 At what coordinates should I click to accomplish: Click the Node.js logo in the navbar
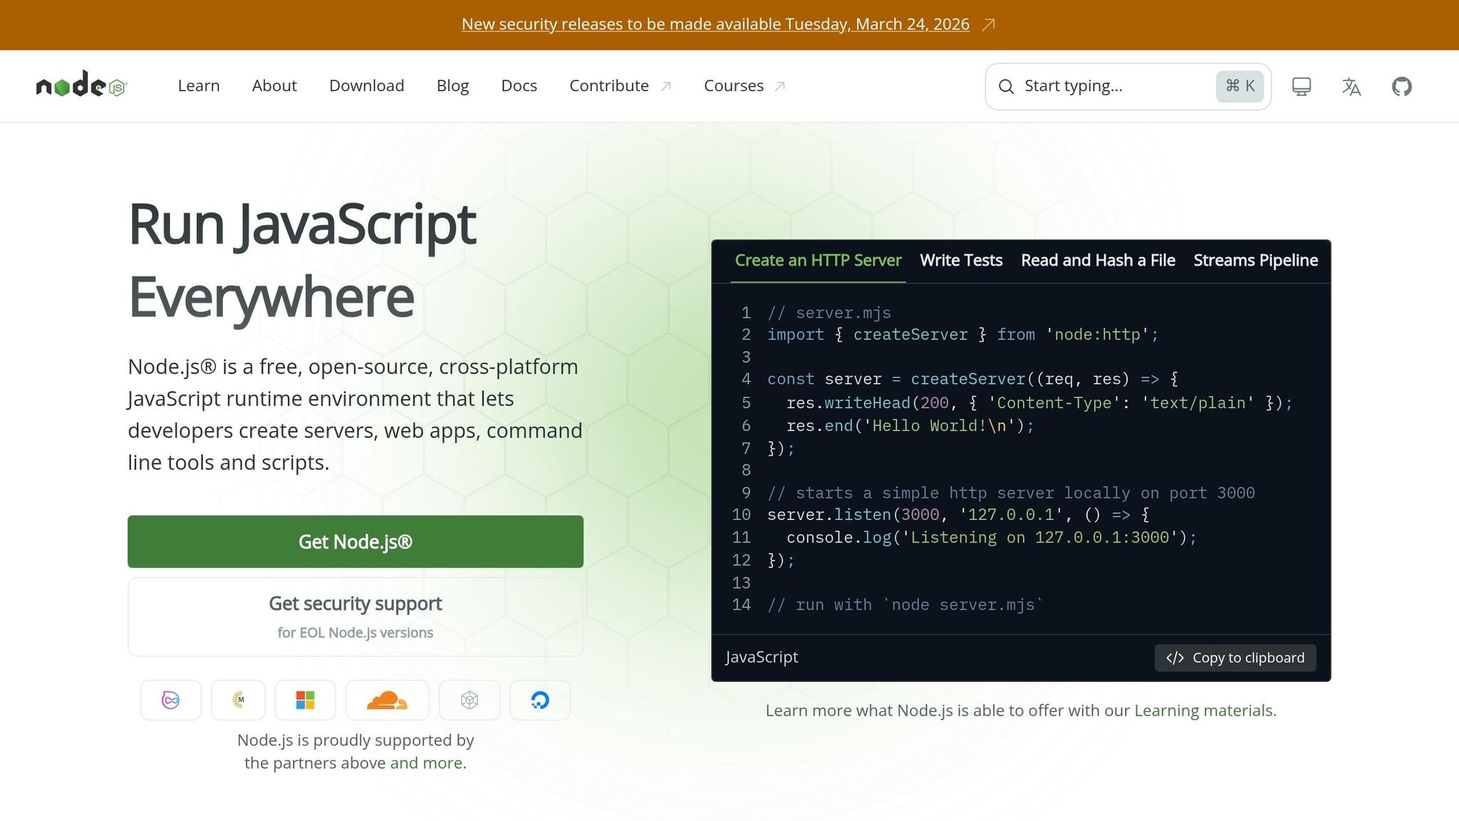[x=81, y=86]
